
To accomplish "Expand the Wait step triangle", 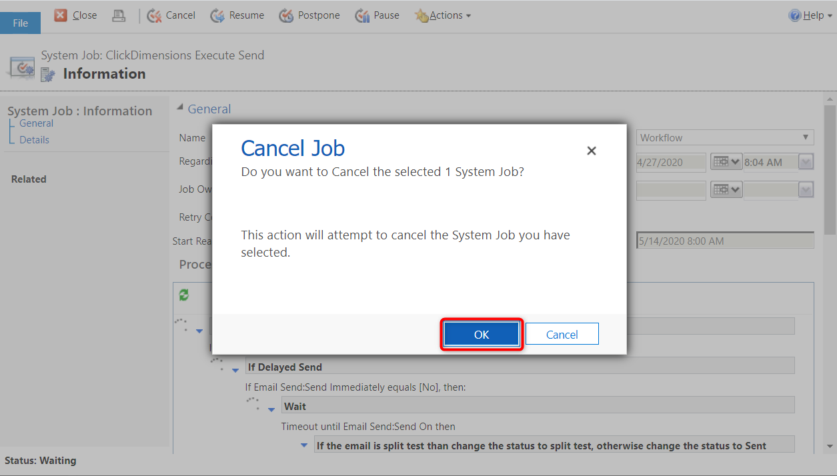I will click(x=271, y=409).
